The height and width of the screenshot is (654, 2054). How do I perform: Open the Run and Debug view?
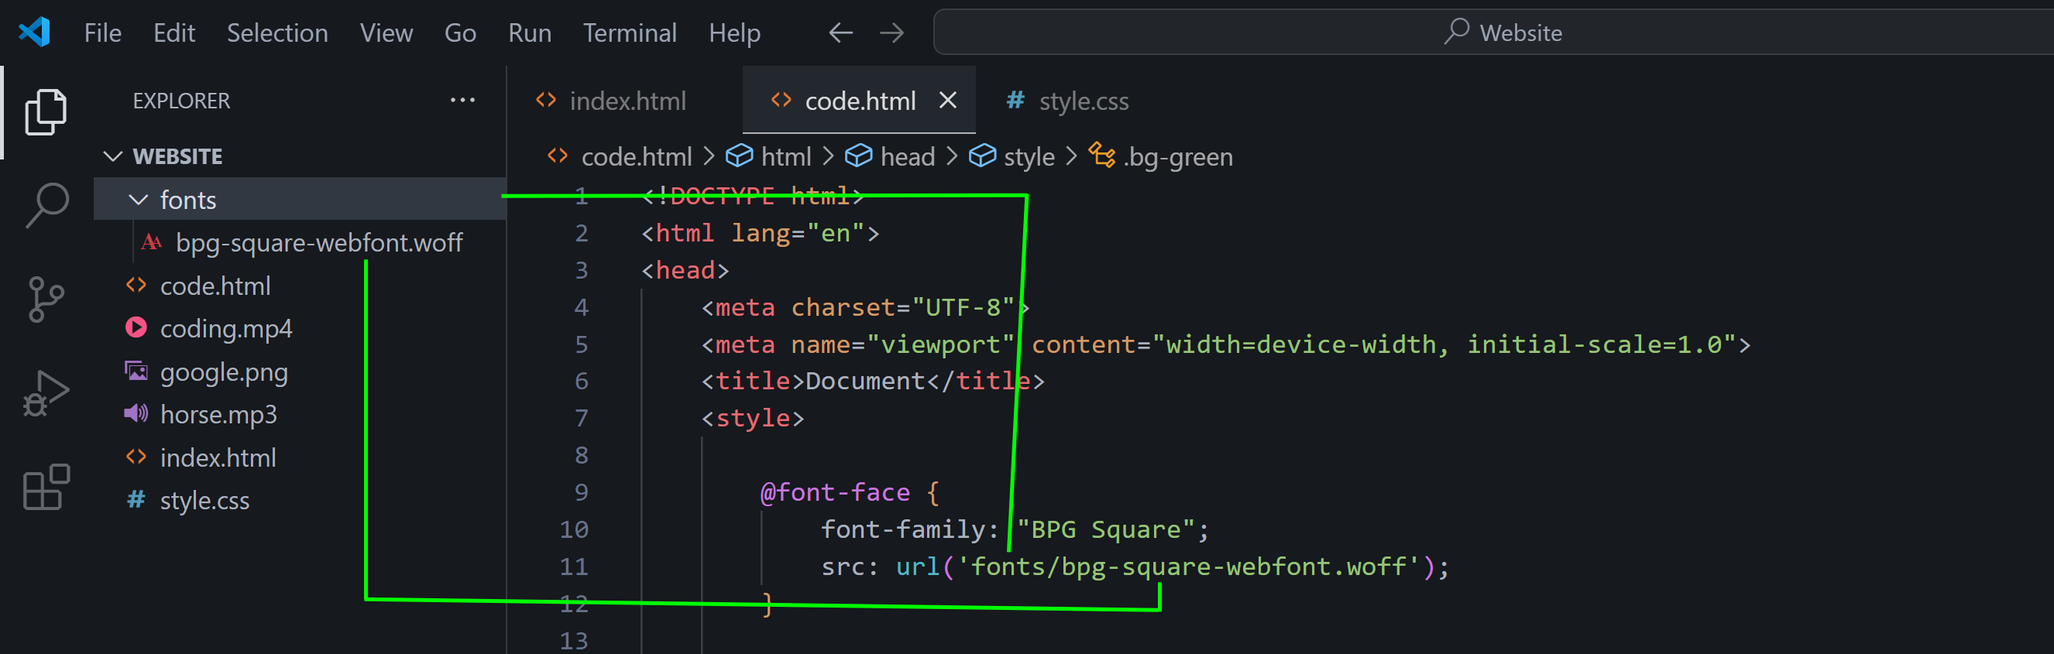pyautogui.click(x=46, y=392)
